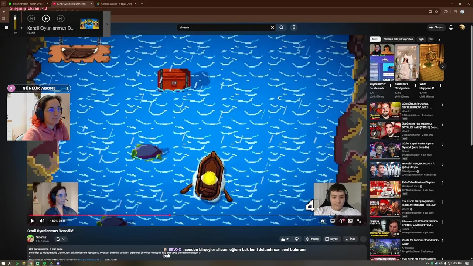This screenshot has width=473, height=266.
Task: Bookmark this page with the star icon
Action: coord(436,11)
